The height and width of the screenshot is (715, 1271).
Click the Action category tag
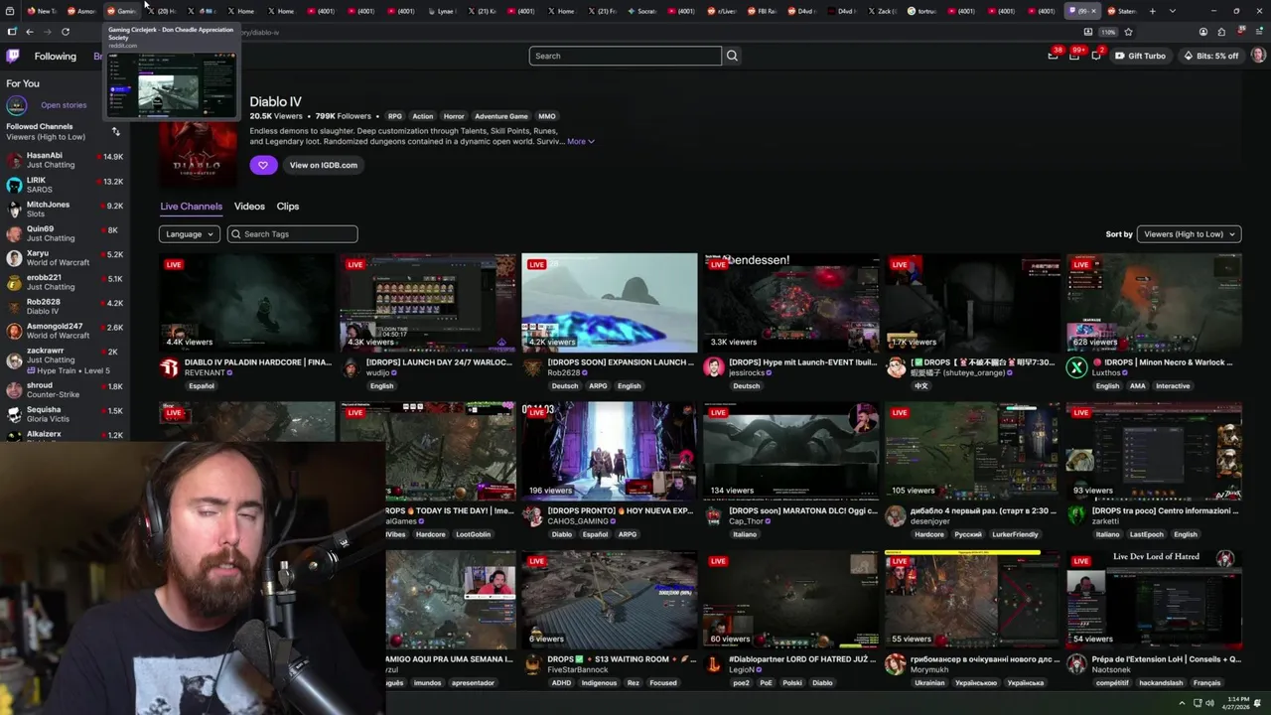click(x=423, y=116)
